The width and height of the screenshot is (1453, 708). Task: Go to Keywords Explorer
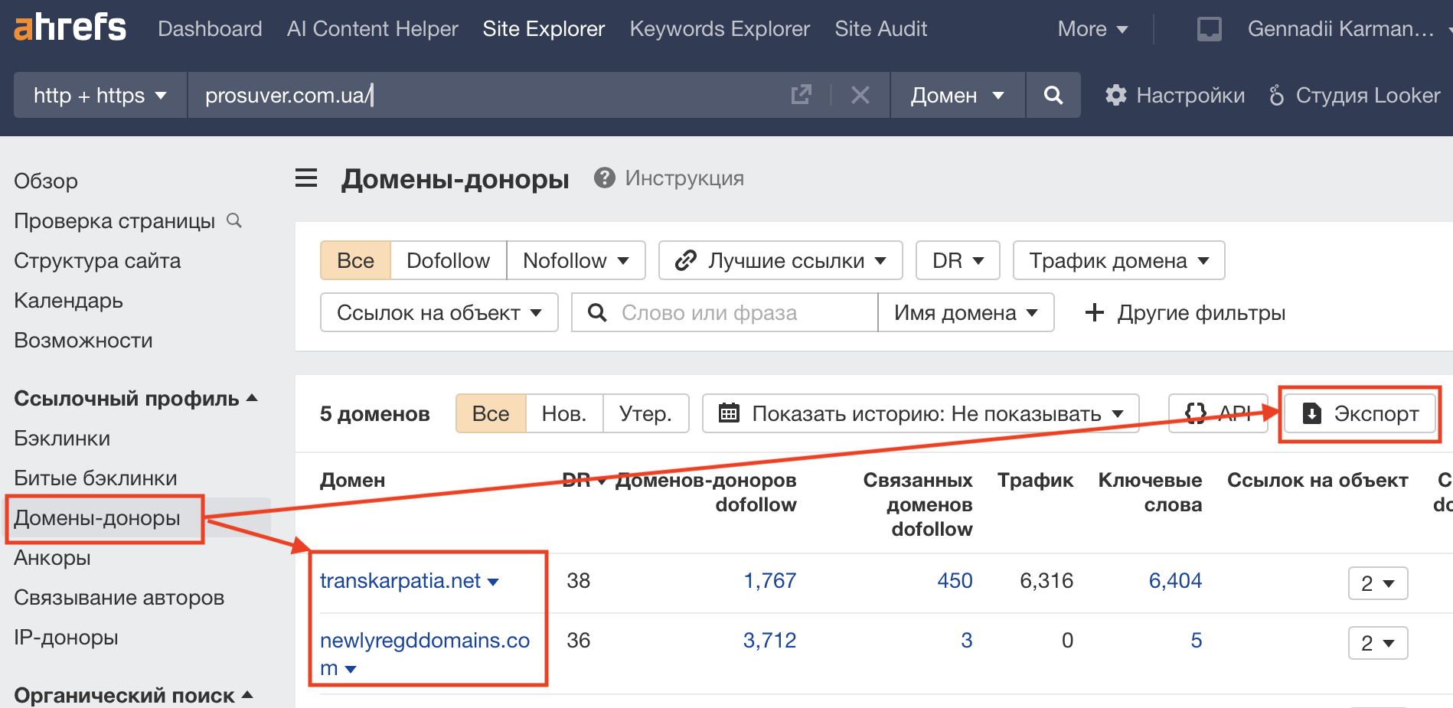[719, 28]
